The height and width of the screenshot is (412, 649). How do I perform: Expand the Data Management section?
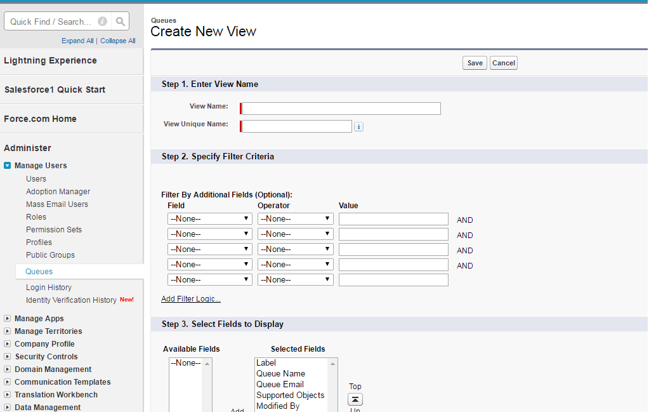click(8, 408)
